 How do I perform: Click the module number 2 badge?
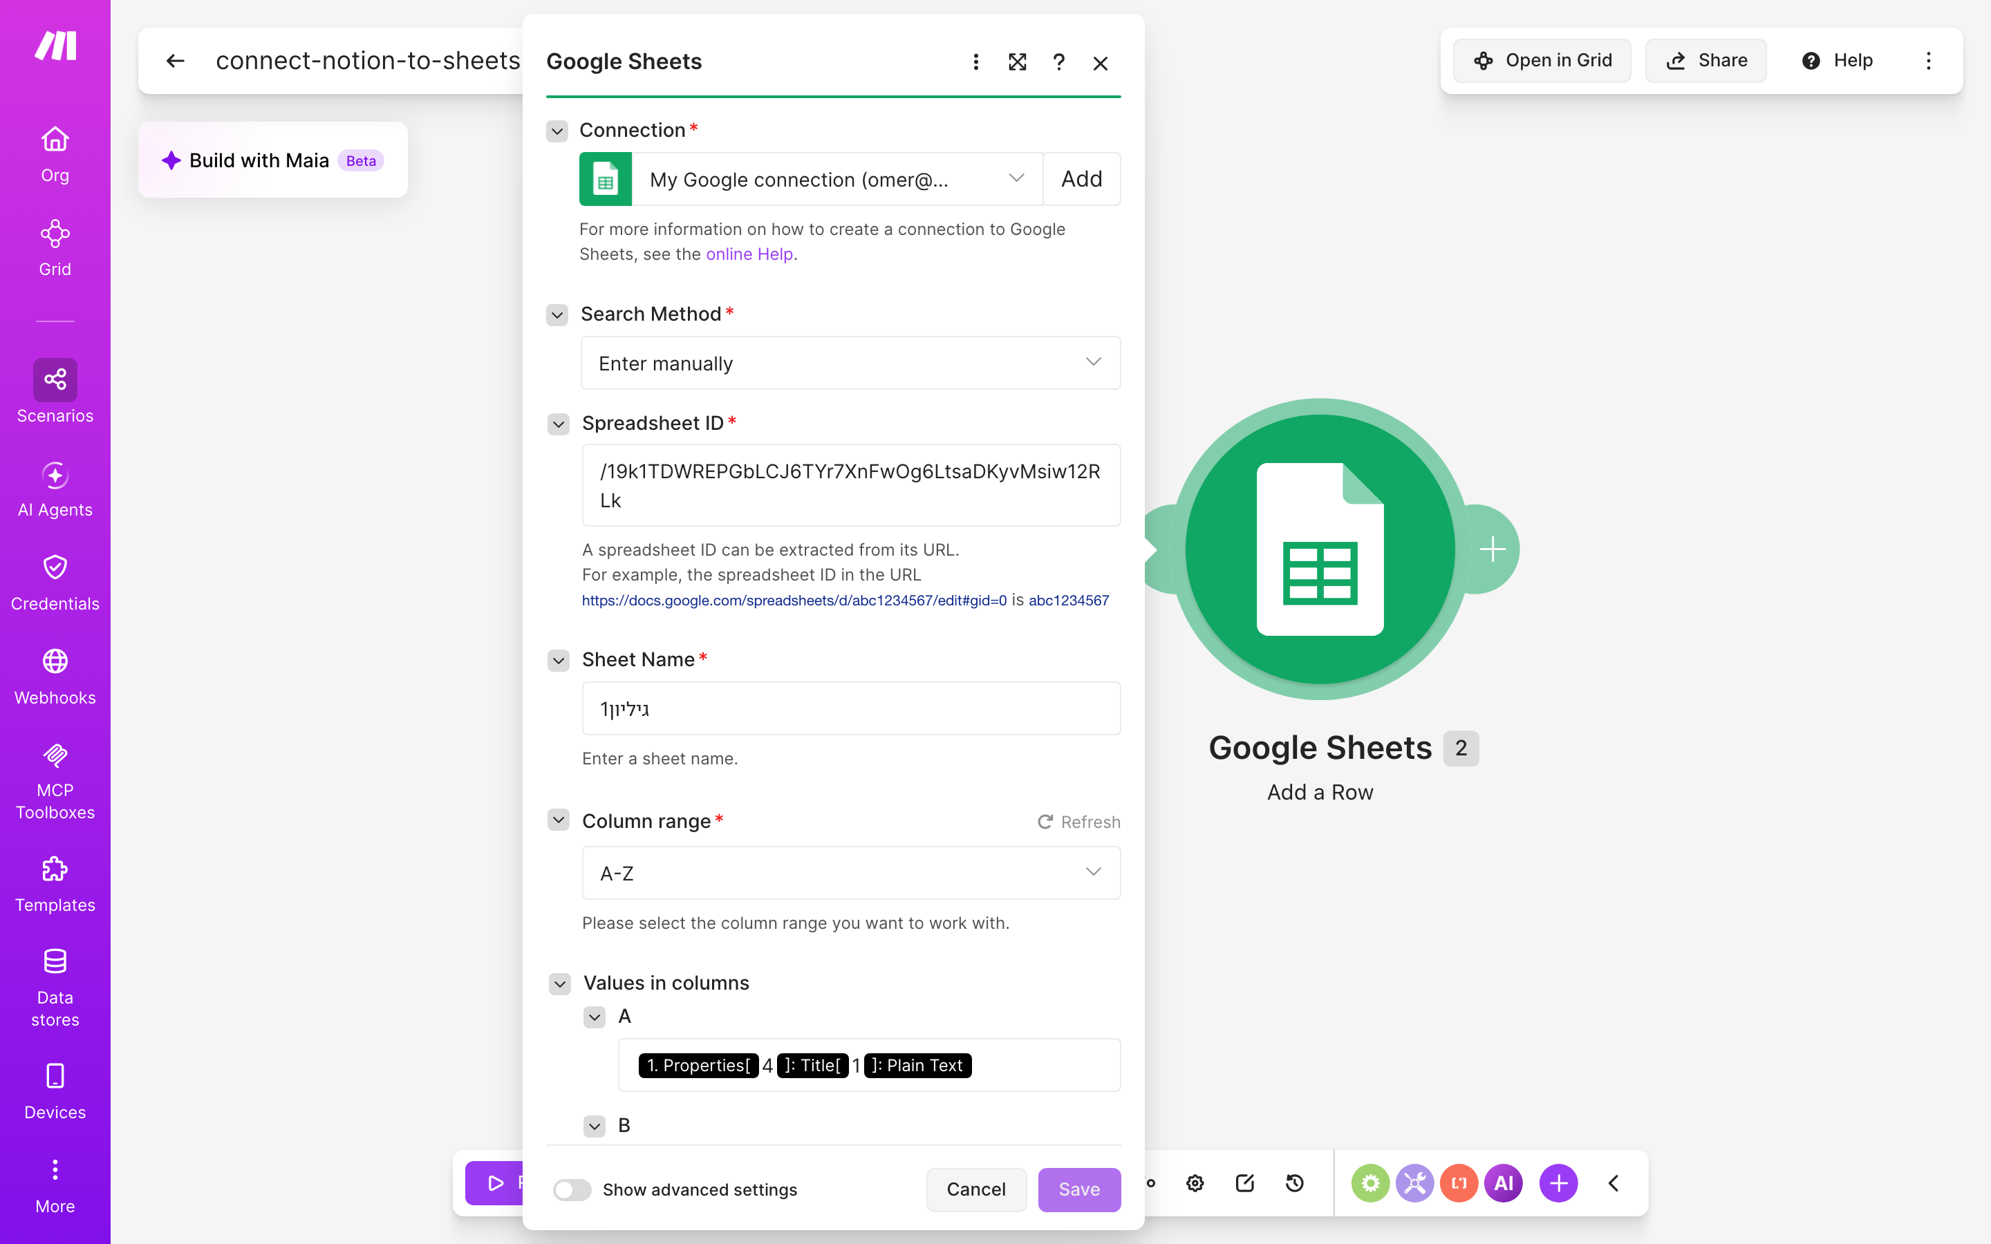(1460, 748)
